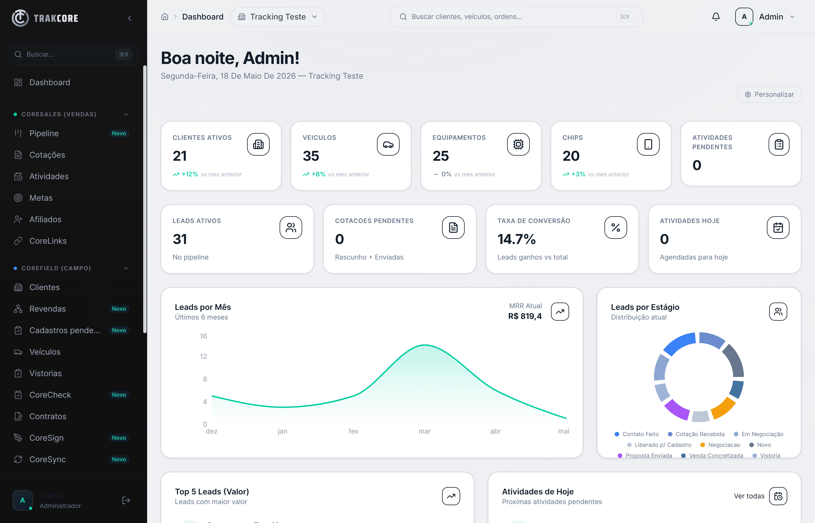
Task: Click the Ver todas link
Action: [749, 496]
